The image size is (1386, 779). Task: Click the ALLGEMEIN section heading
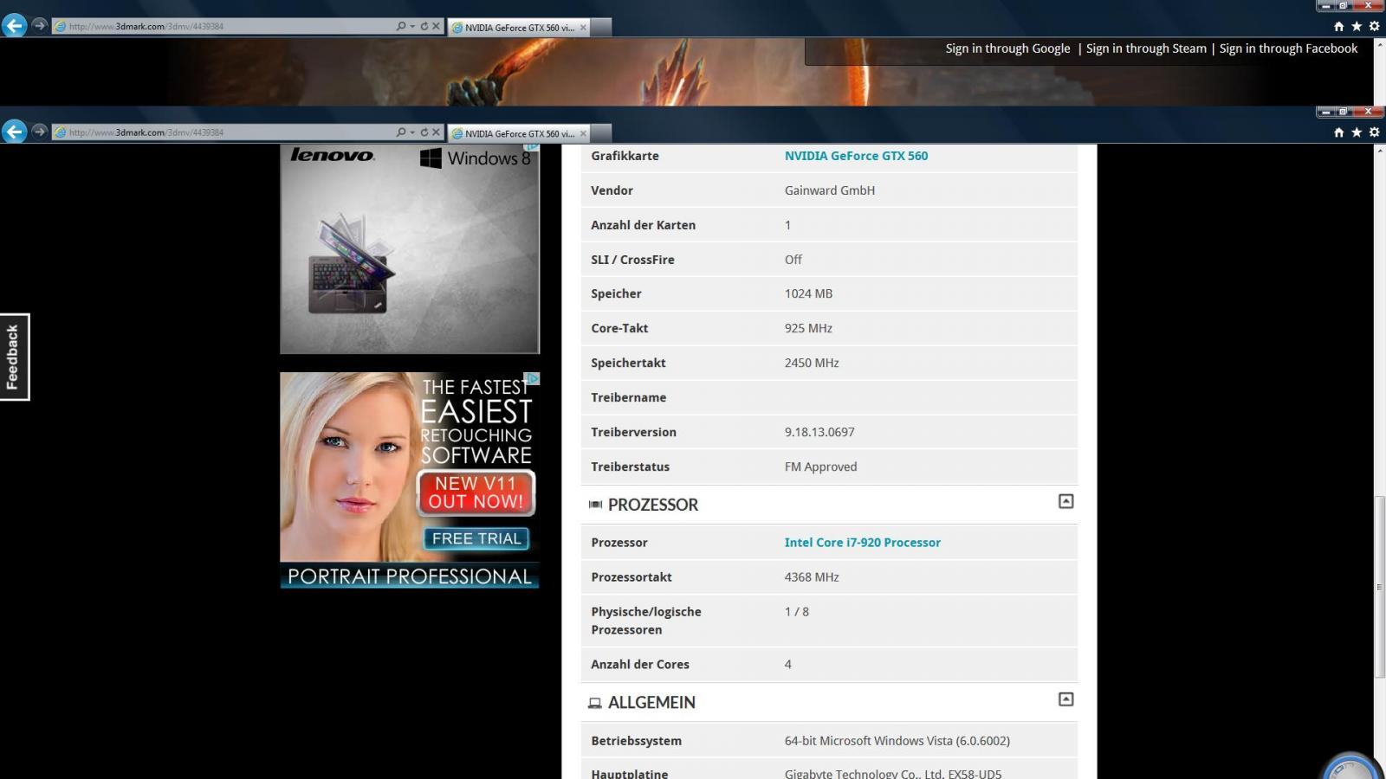click(651, 703)
